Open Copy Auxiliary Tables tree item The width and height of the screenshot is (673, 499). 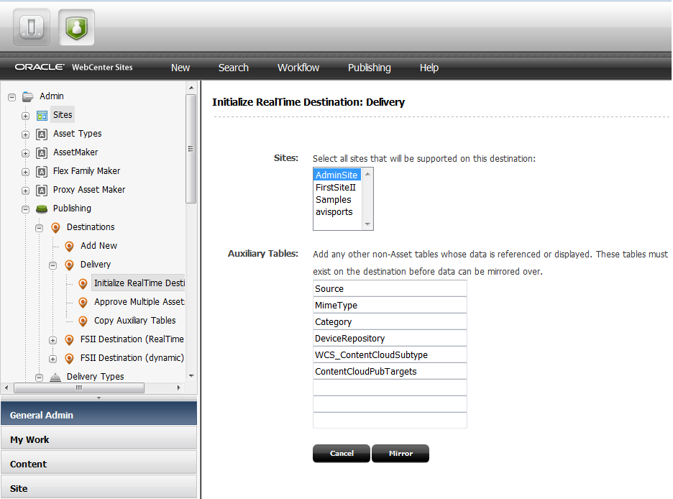click(134, 321)
